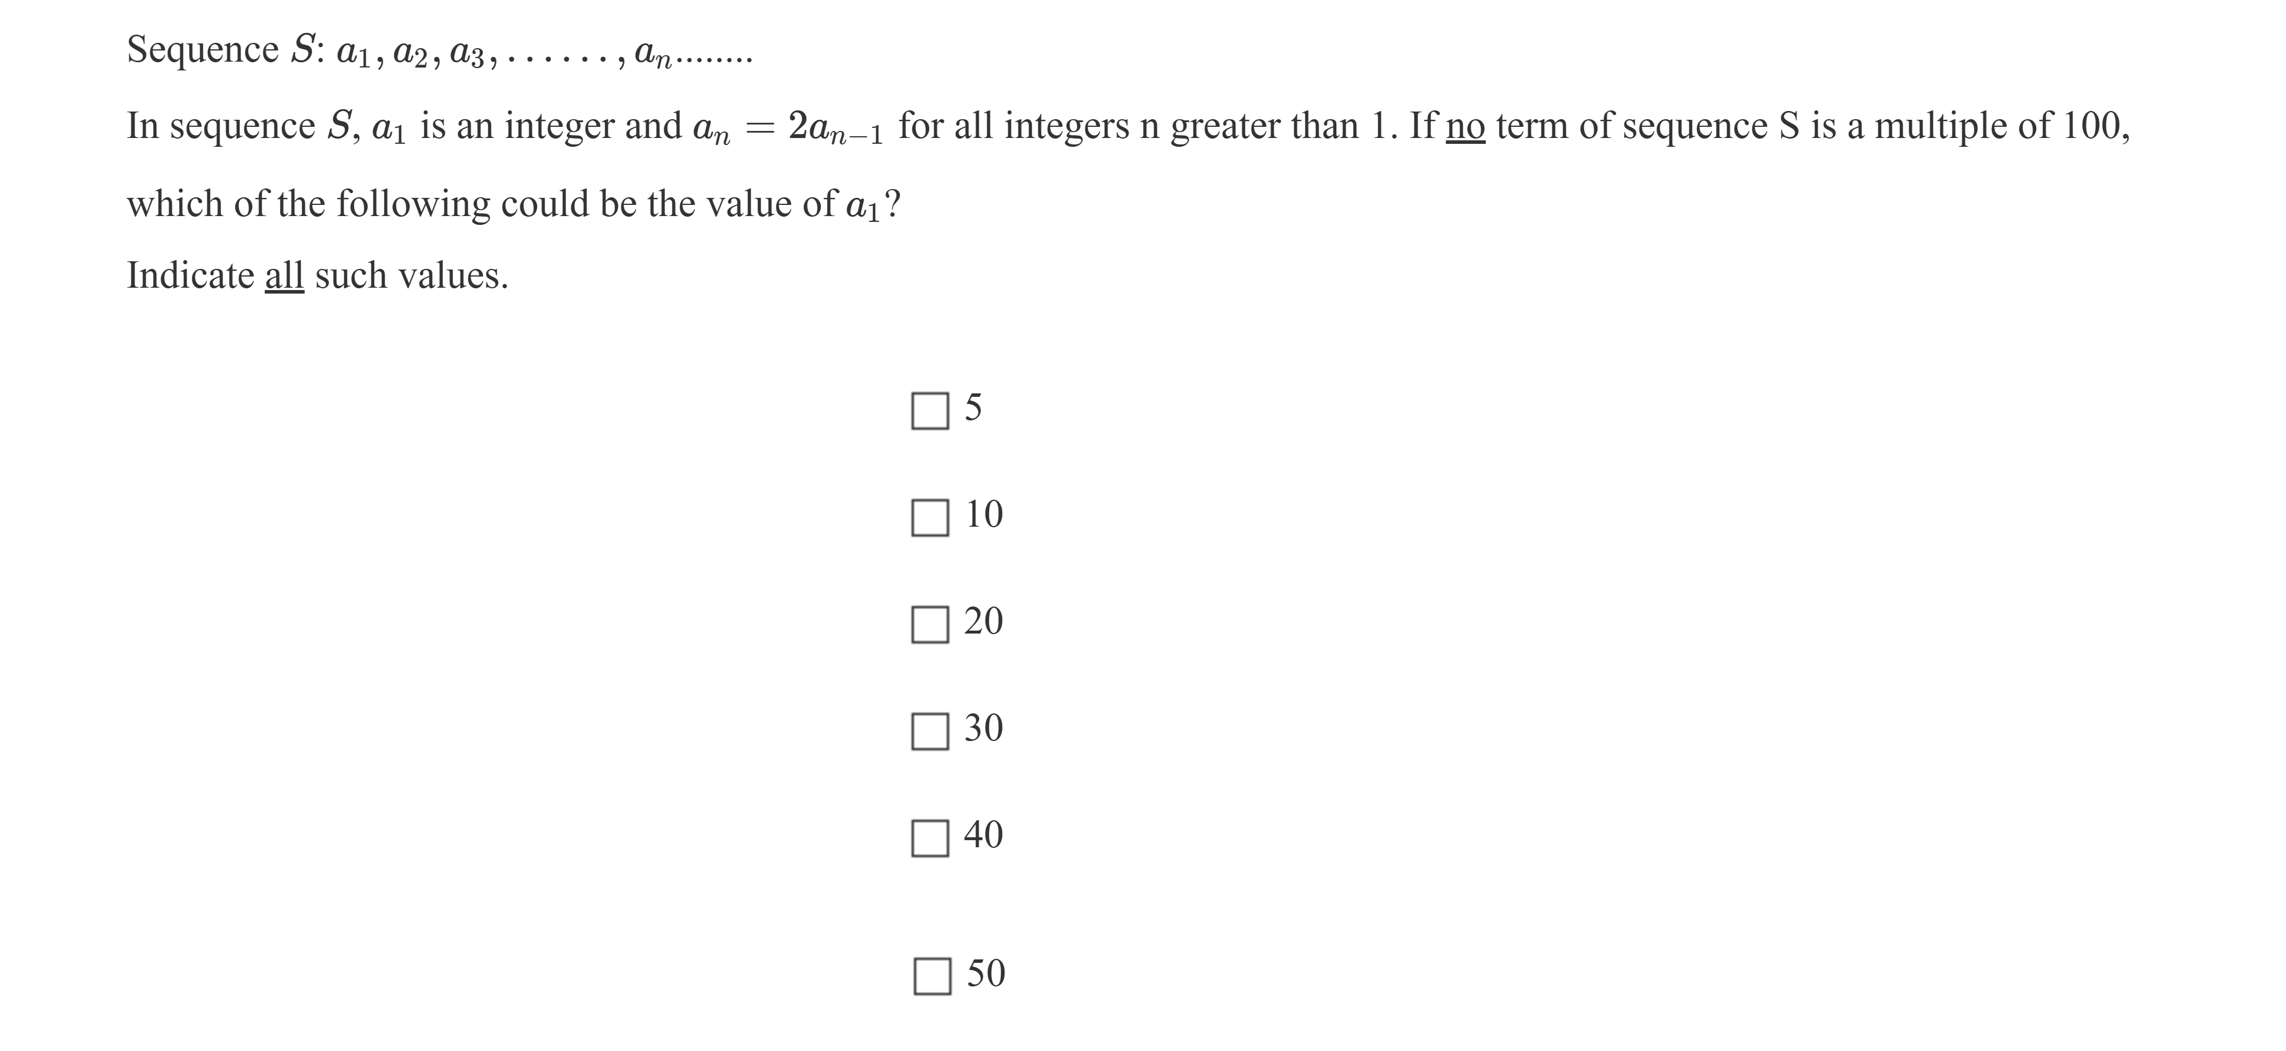Screen dimensions: 2286x1051
Task: Click the answer label "20"
Action: coord(983,621)
